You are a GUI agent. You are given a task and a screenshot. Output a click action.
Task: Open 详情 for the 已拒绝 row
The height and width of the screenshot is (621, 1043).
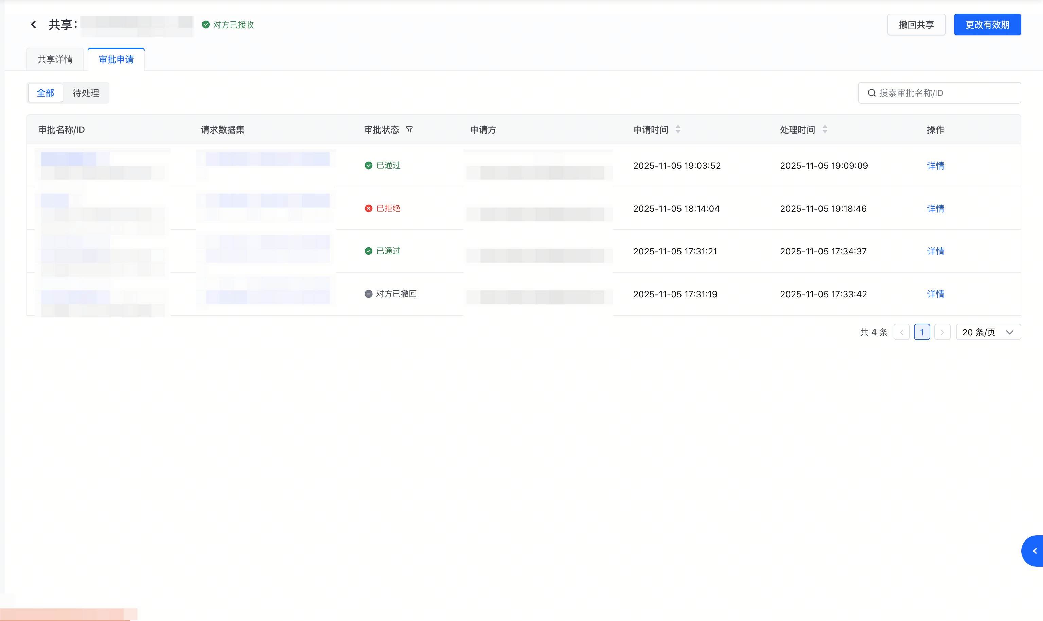[x=936, y=208]
